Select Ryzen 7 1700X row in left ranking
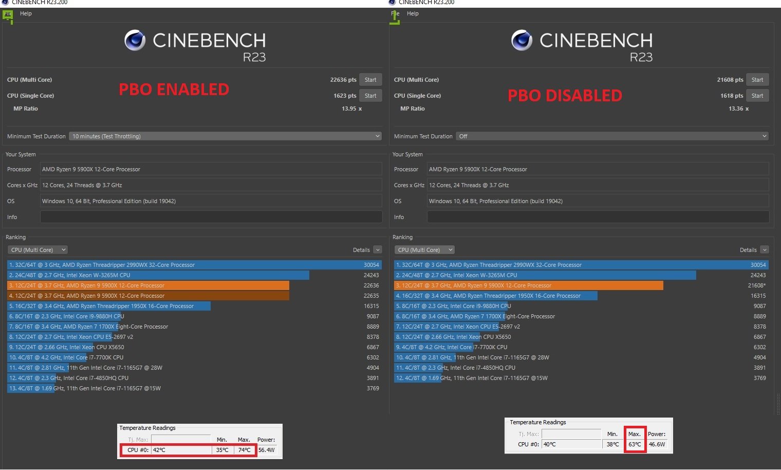781x470 pixels. (194, 327)
